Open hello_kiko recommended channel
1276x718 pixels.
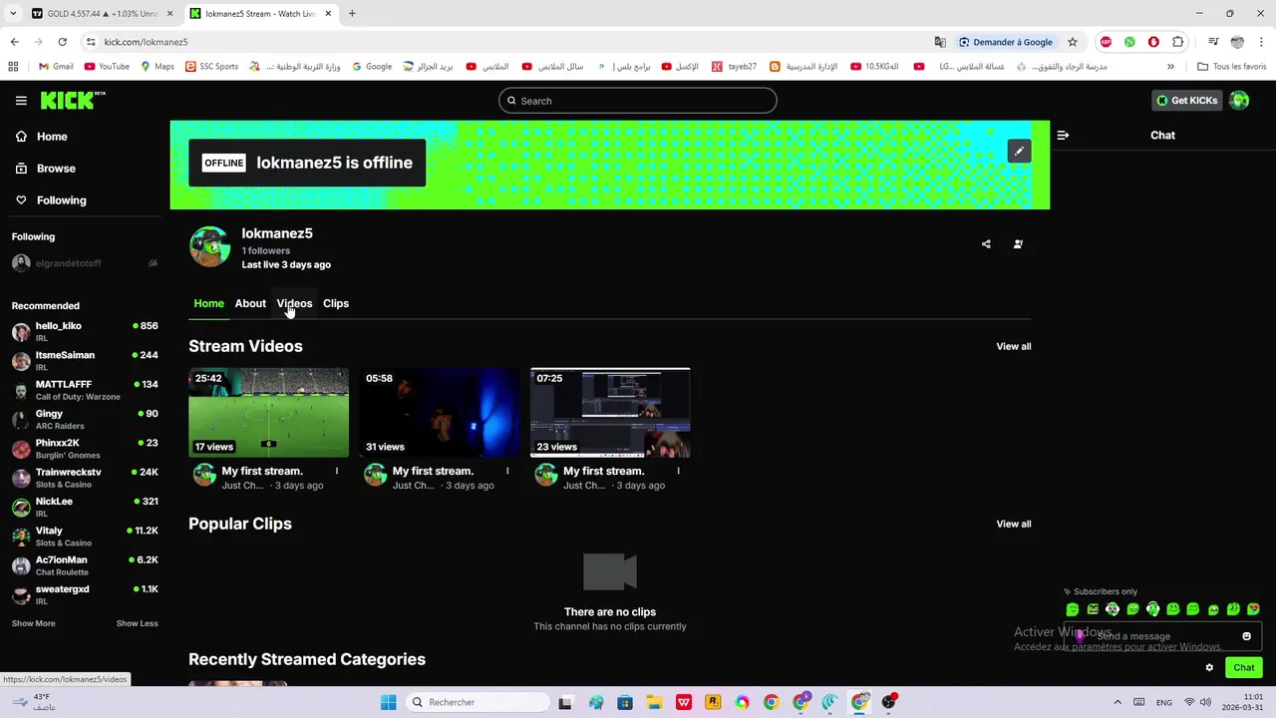pyautogui.click(x=85, y=331)
